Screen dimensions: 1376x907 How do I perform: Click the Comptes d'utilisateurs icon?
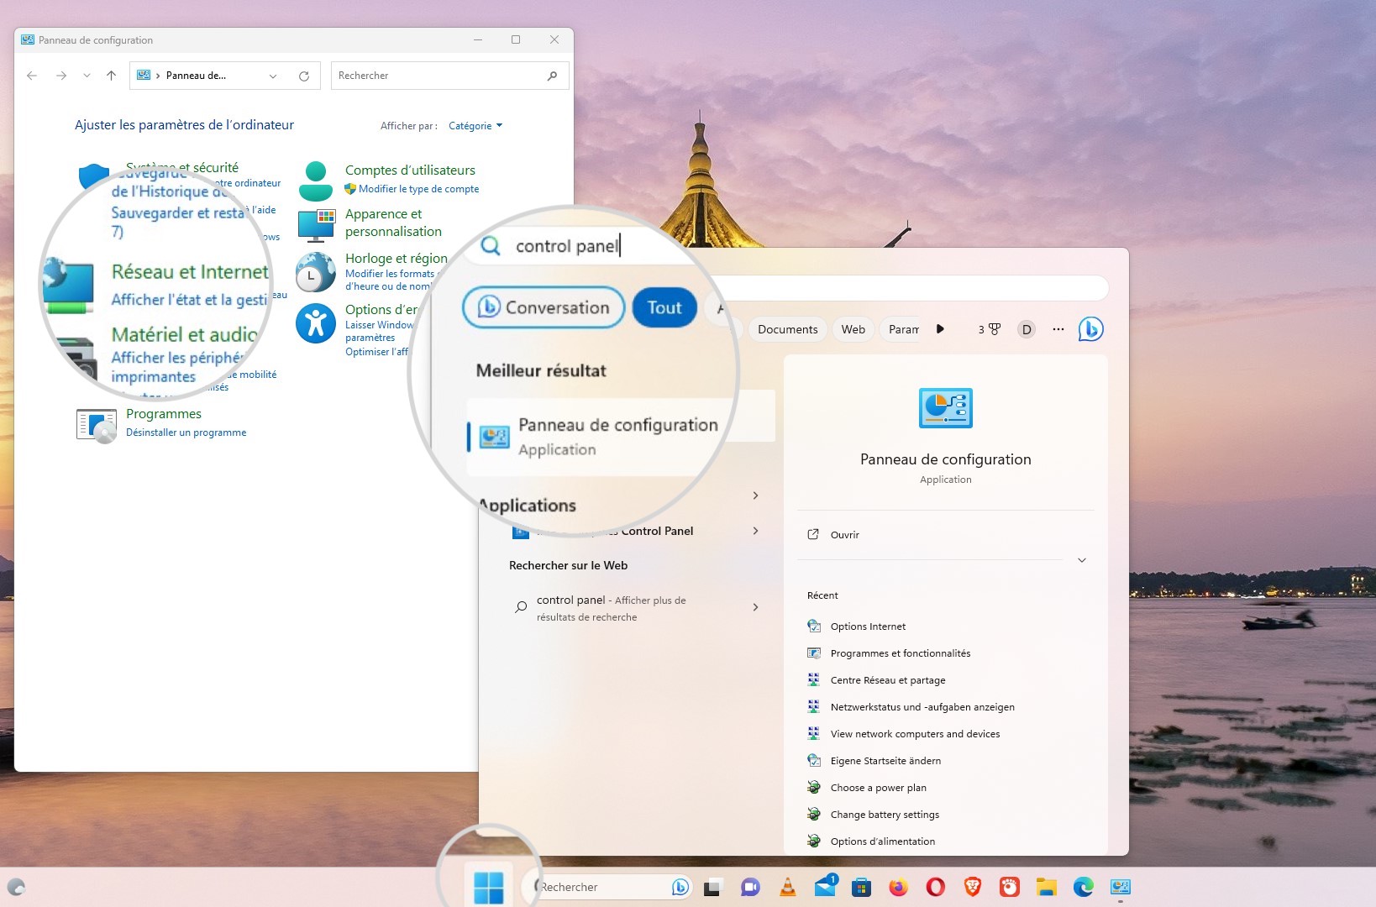point(316,181)
